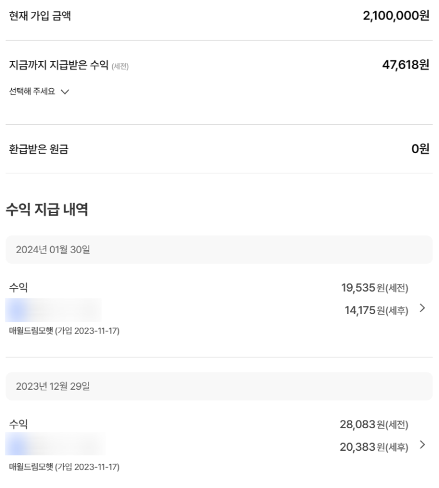Click the 47,618원 total received profit
Image resolution: width=439 pixels, height=488 pixels.
click(405, 64)
